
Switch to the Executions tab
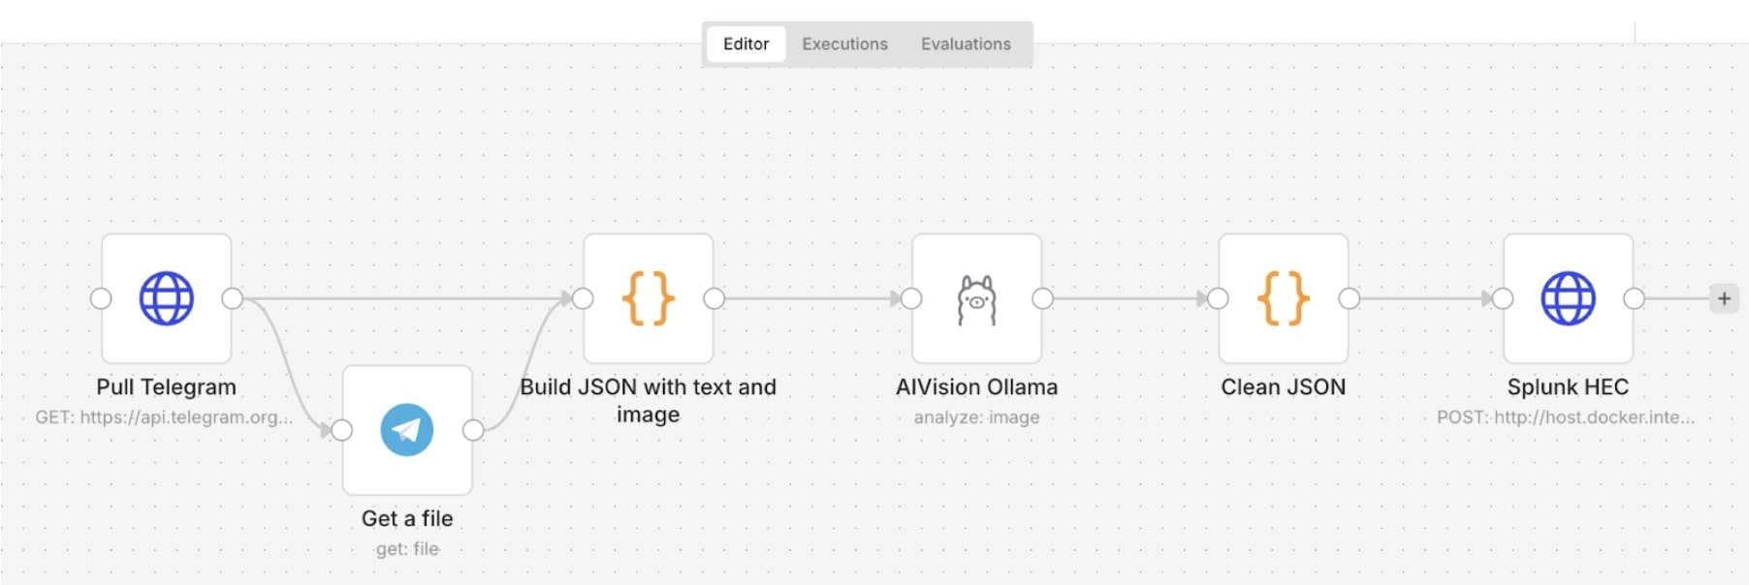coord(844,45)
